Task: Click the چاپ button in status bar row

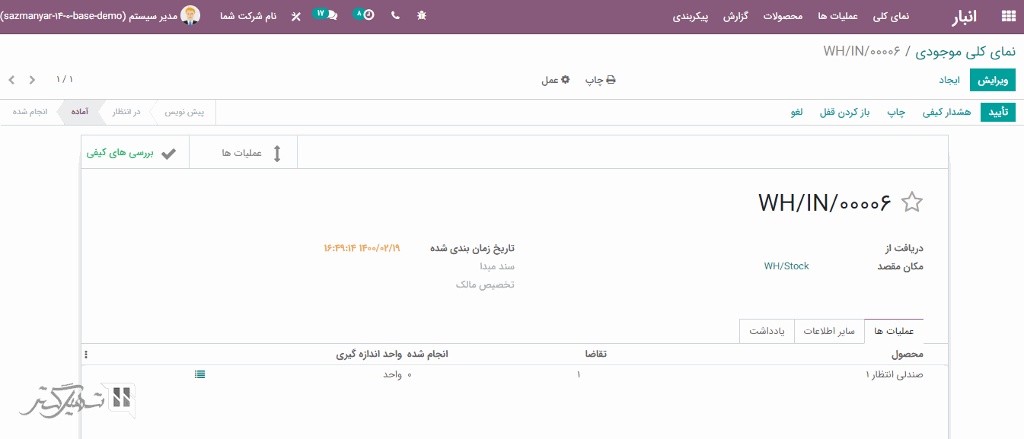Action: pos(896,112)
